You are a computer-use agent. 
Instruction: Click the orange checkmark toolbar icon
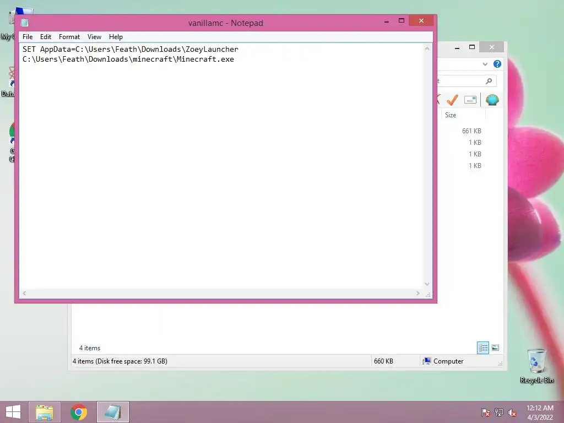coord(453,100)
